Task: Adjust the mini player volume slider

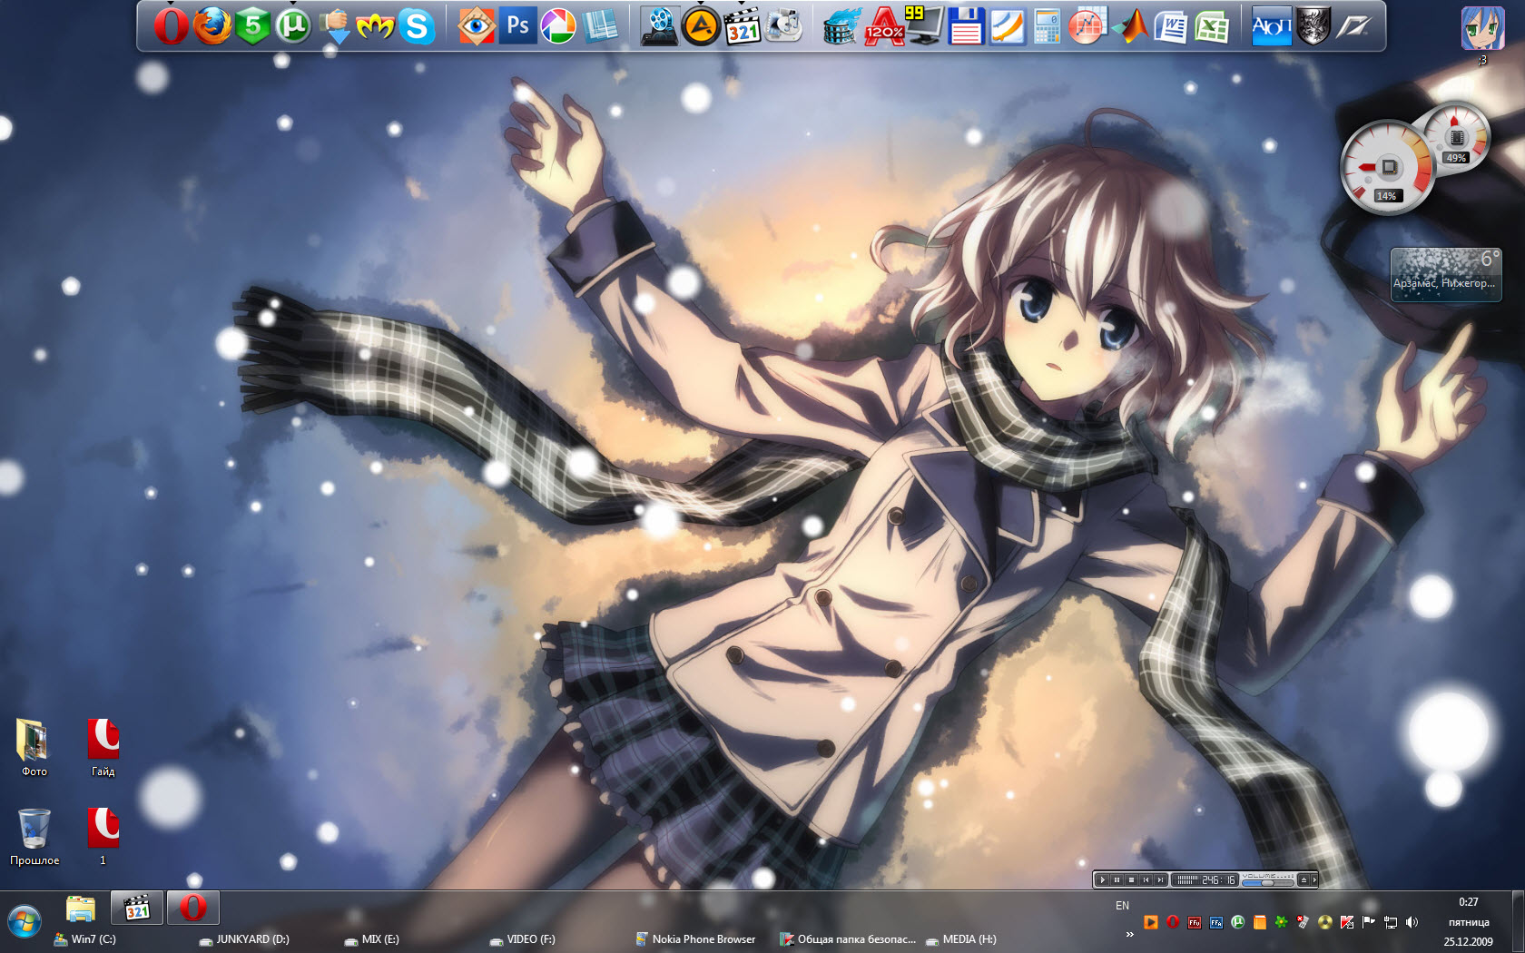Action: click(1268, 883)
